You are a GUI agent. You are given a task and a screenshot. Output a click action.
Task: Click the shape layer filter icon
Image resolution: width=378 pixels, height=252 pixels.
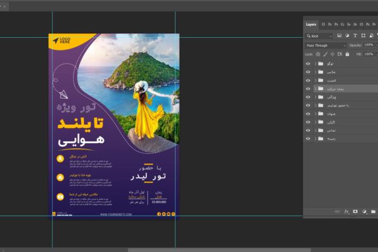[x=363, y=36]
